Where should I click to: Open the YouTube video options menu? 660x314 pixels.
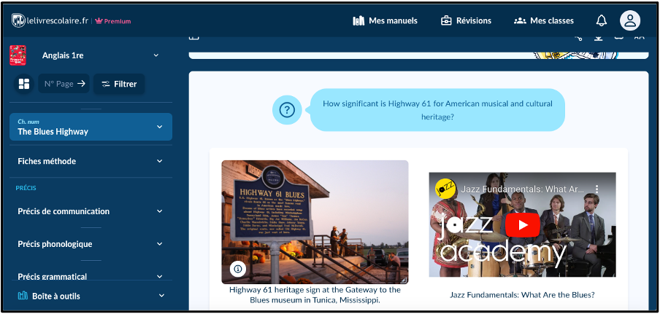[x=596, y=189]
